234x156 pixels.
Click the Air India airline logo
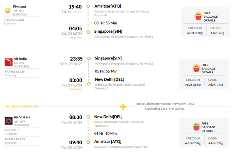[9, 62]
